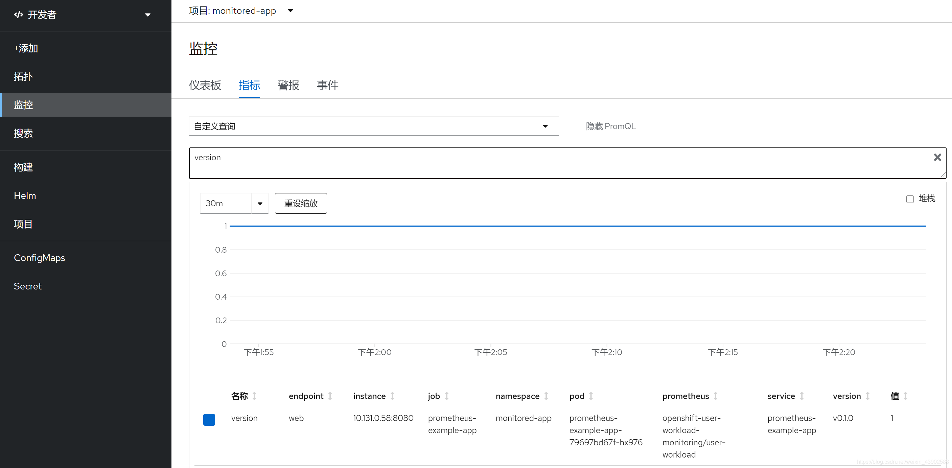
Task: Open Helm in the sidebar
Action: click(86, 195)
